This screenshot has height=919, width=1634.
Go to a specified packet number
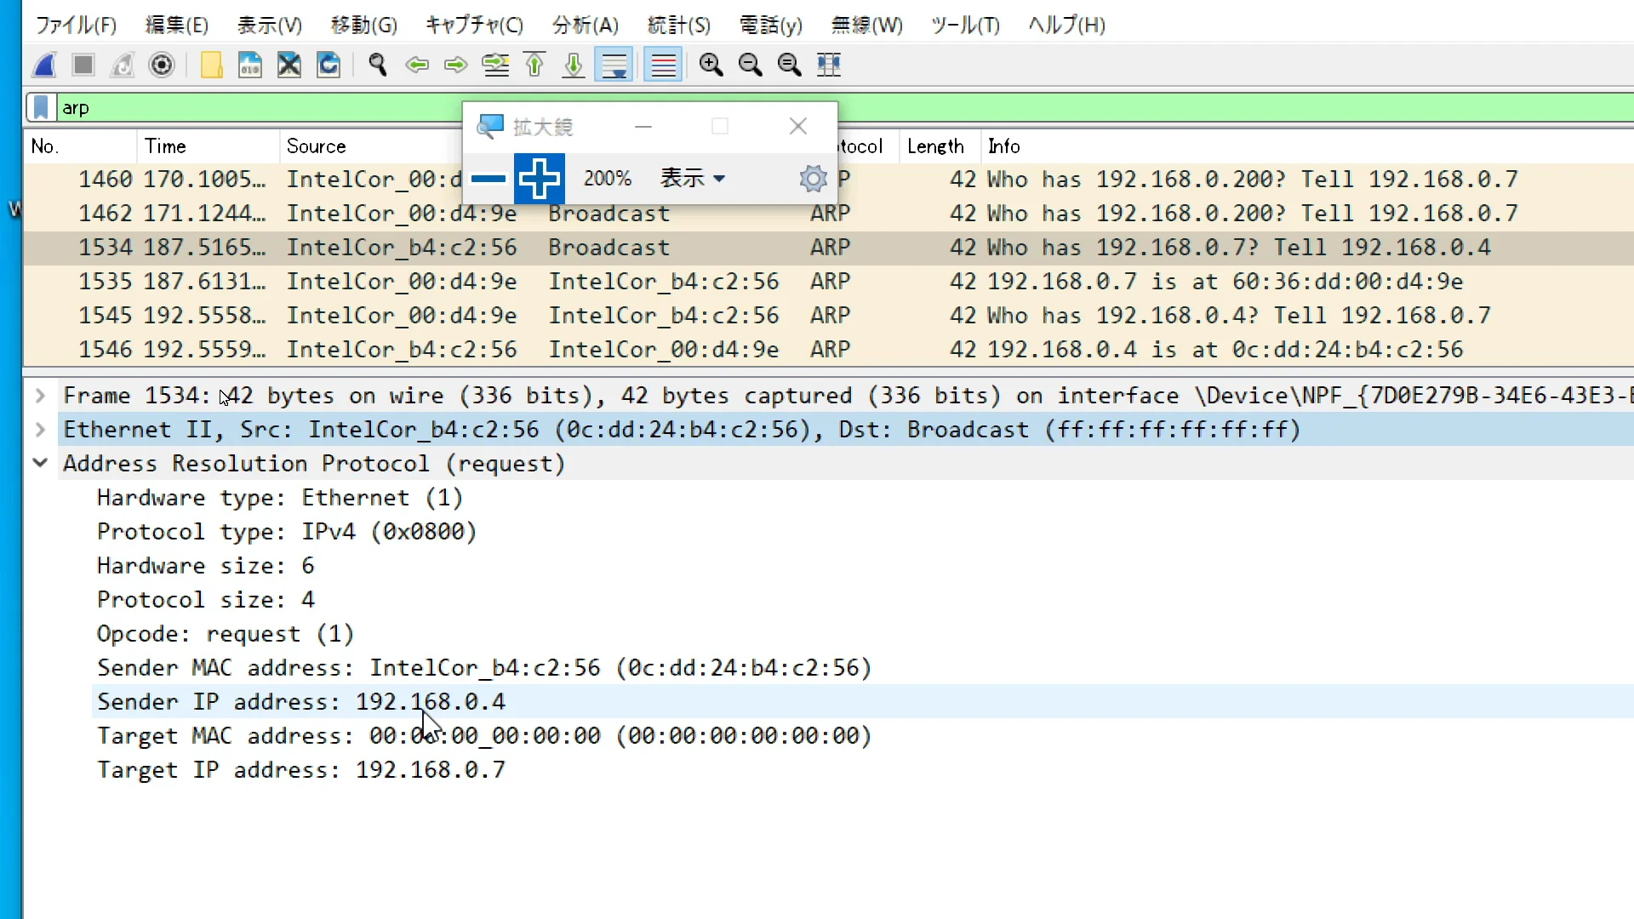[495, 65]
